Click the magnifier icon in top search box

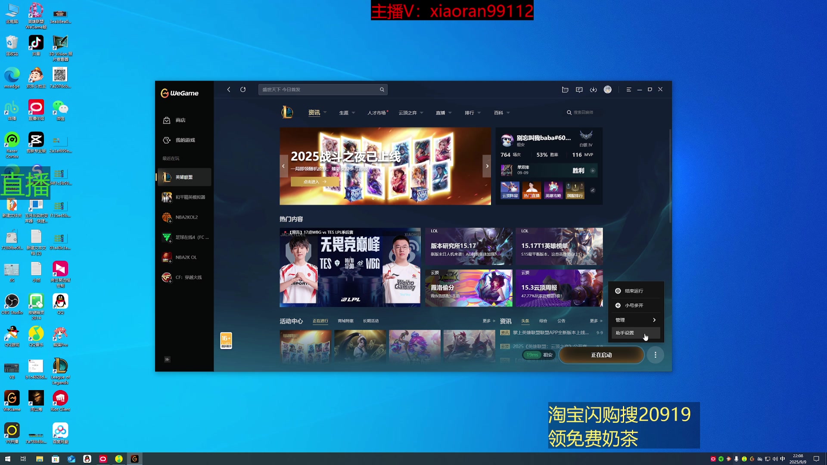pyautogui.click(x=382, y=90)
